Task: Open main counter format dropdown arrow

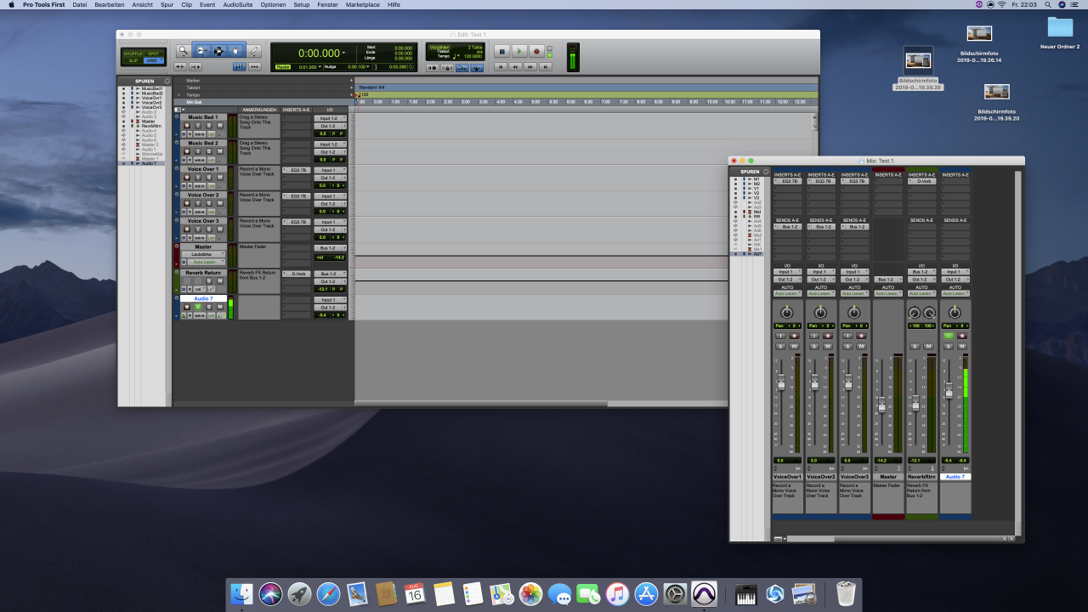Action: (344, 53)
